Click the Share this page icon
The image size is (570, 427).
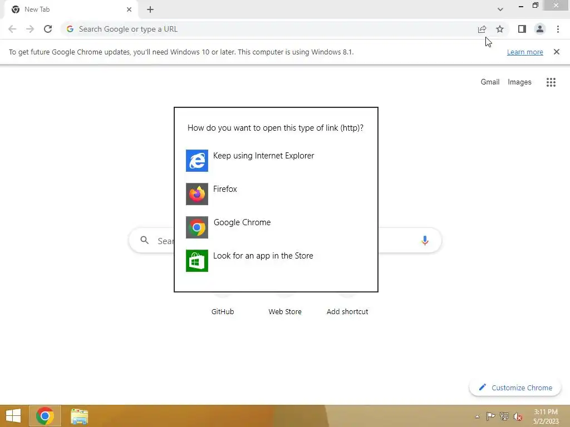[482, 29]
